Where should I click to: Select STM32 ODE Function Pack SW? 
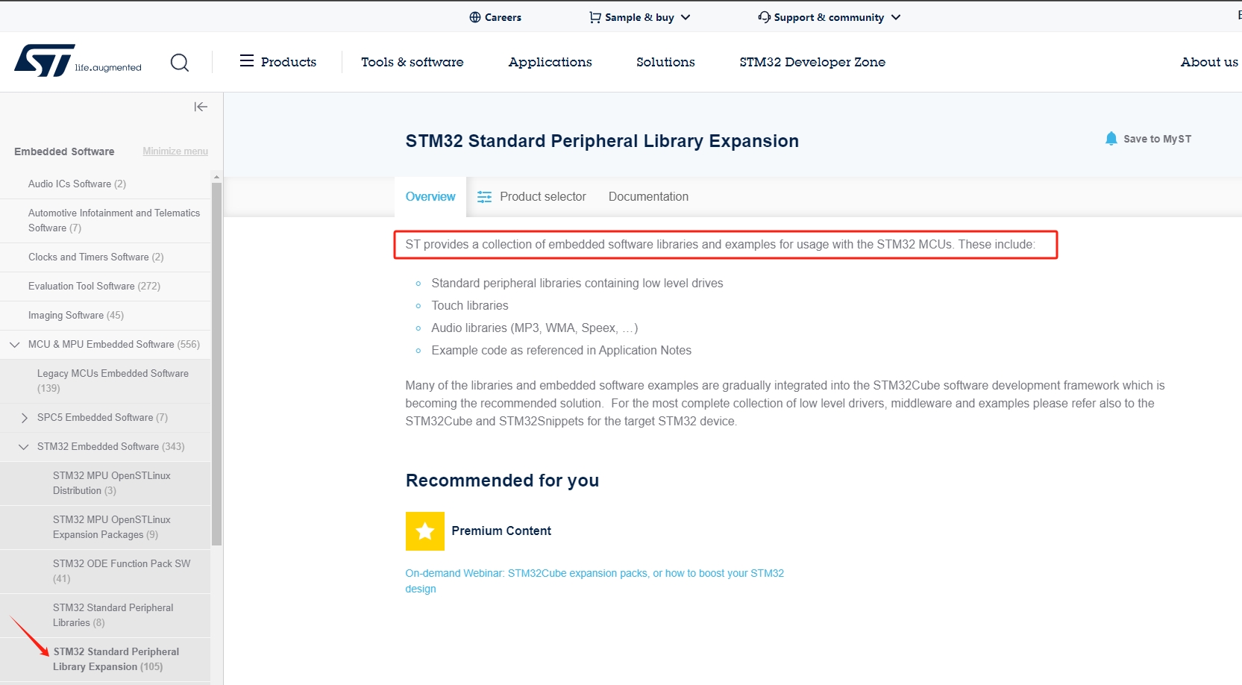point(122,571)
